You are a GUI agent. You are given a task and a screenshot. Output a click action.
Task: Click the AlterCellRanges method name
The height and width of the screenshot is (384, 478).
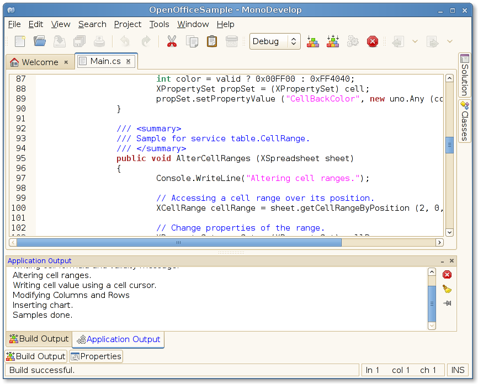(213, 158)
